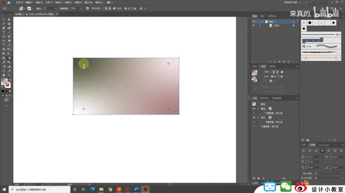Image resolution: width=345 pixels, height=193 pixels.
Task: Select the wavy charcoal brush in Brushes panel
Action: [321, 46]
